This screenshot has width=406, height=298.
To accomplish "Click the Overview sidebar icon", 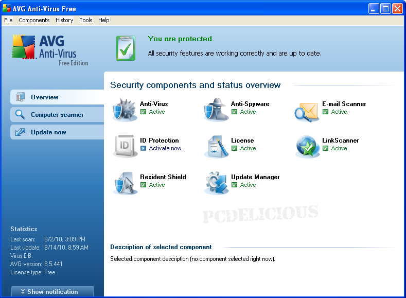I will click(x=20, y=97).
